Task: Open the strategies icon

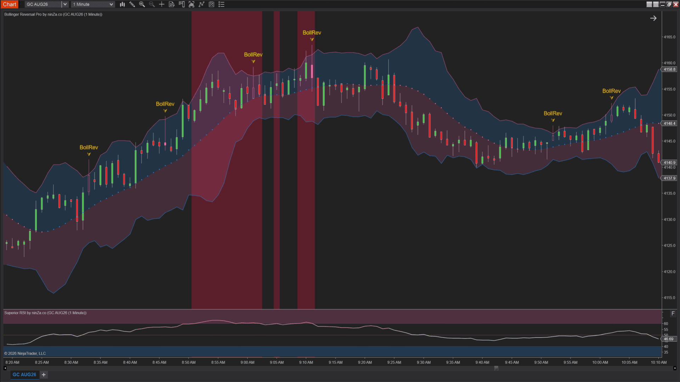Action: (x=211, y=4)
